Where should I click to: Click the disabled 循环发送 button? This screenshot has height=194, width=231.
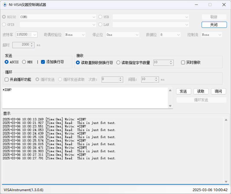[201, 100]
